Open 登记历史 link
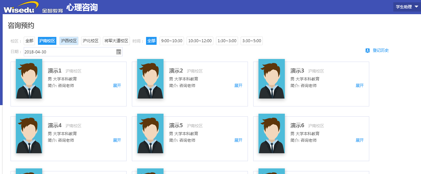The height and width of the screenshot is (174, 421). pyautogui.click(x=381, y=50)
